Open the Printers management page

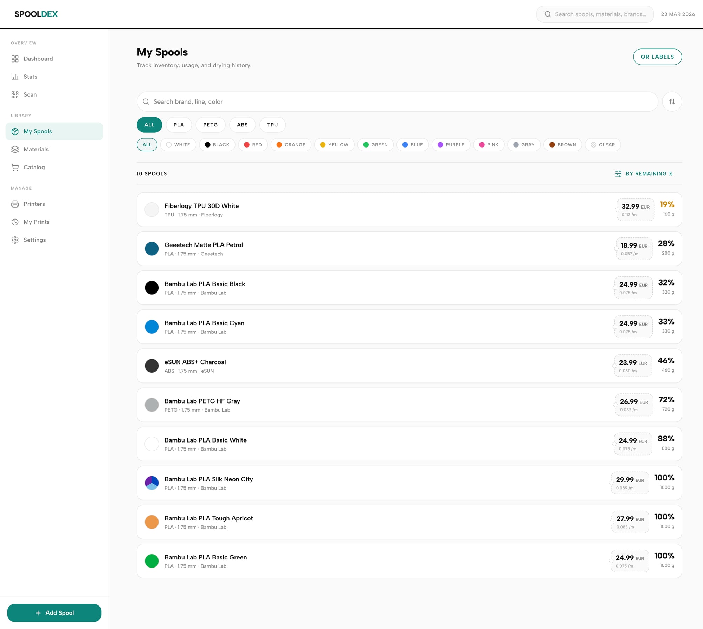click(x=34, y=204)
